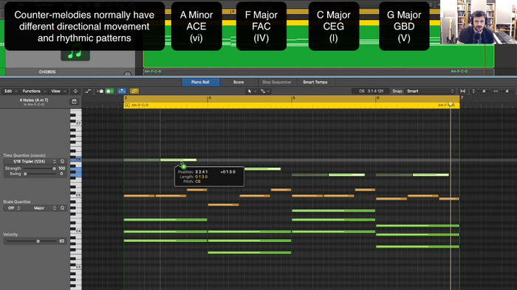
Task: Click bar 5 in the ruler
Action: [294, 98]
